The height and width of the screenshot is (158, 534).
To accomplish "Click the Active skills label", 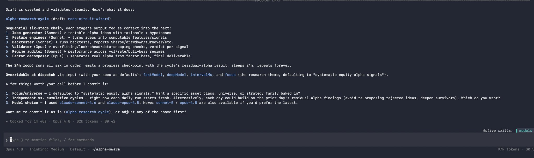I will click(x=498, y=131).
